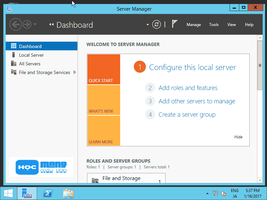Click the muted volume tray icon
Screen dimensions: 267x200
tap(223, 193)
